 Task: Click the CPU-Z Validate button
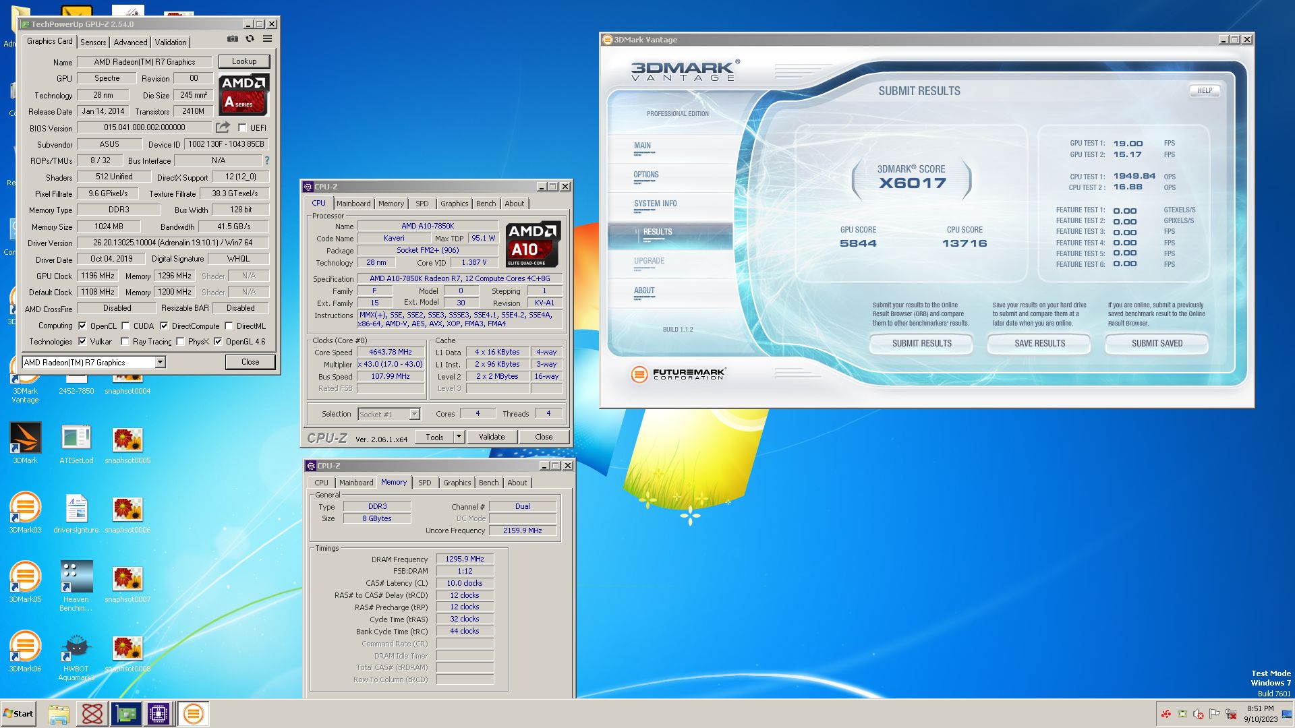pyautogui.click(x=492, y=437)
